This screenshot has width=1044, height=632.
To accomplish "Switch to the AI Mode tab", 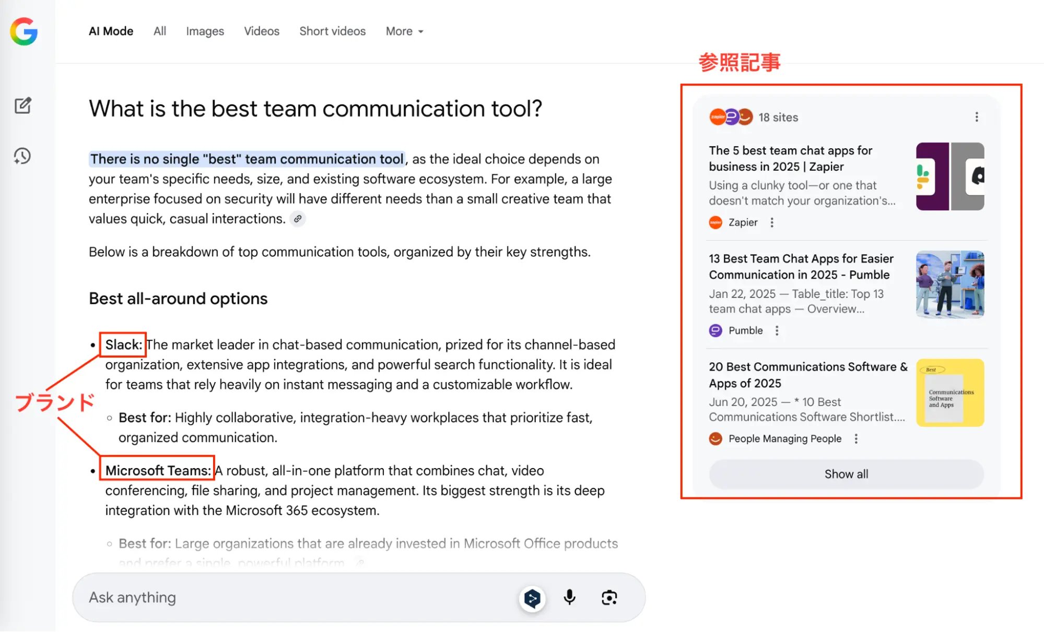I will click(111, 31).
